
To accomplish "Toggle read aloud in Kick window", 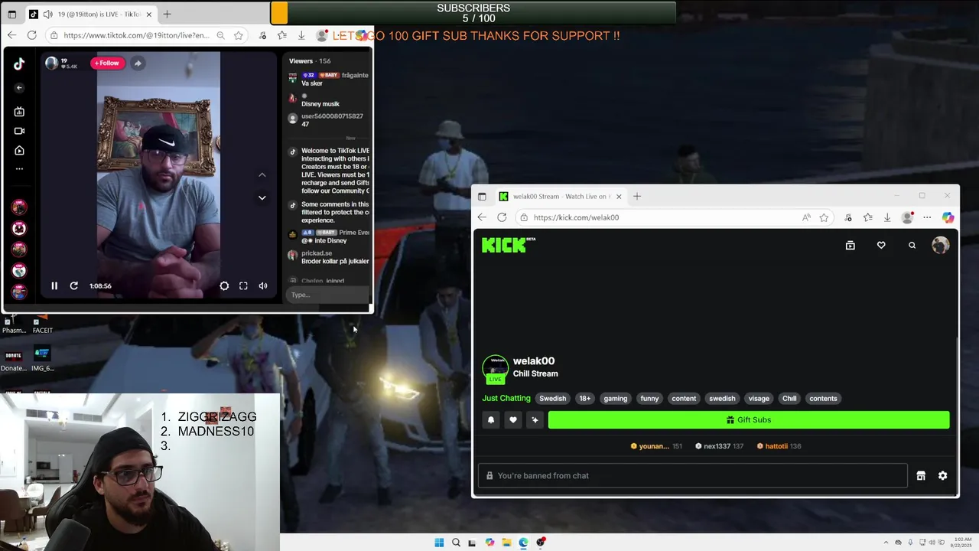I will pyautogui.click(x=806, y=217).
